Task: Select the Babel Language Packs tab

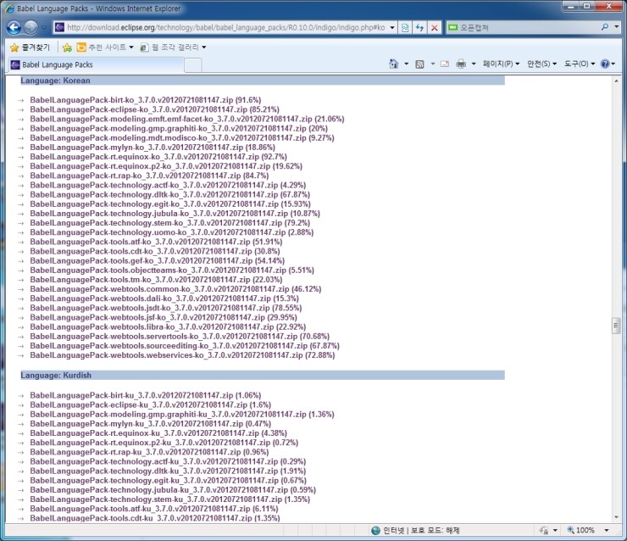Action: [93, 64]
